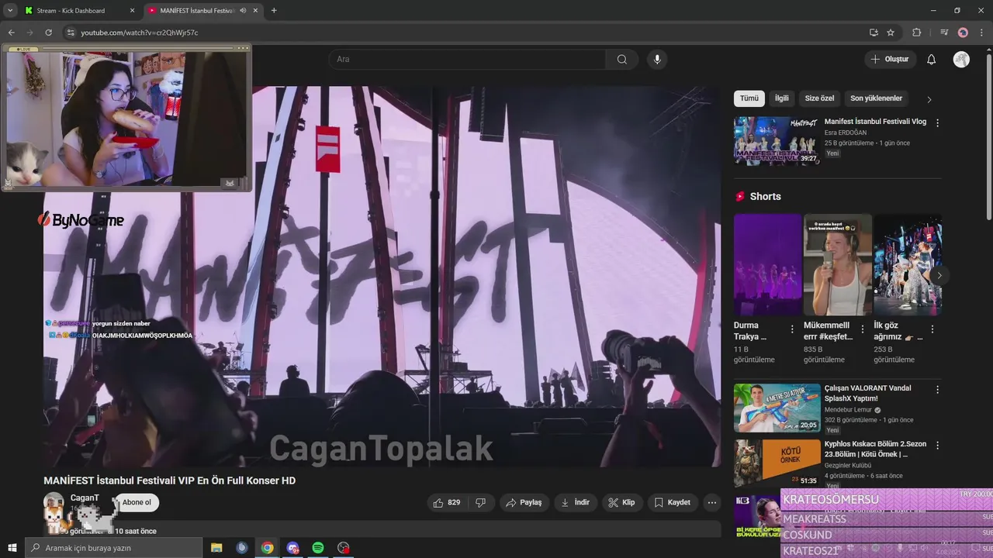Like the video with 829 likes
This screenshot has height=558, width=993.
(447, 502)
